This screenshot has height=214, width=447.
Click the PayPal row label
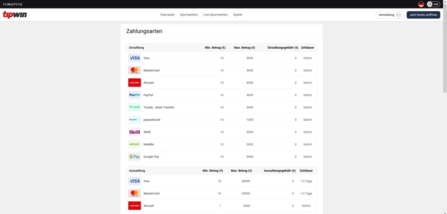(148, 95)
